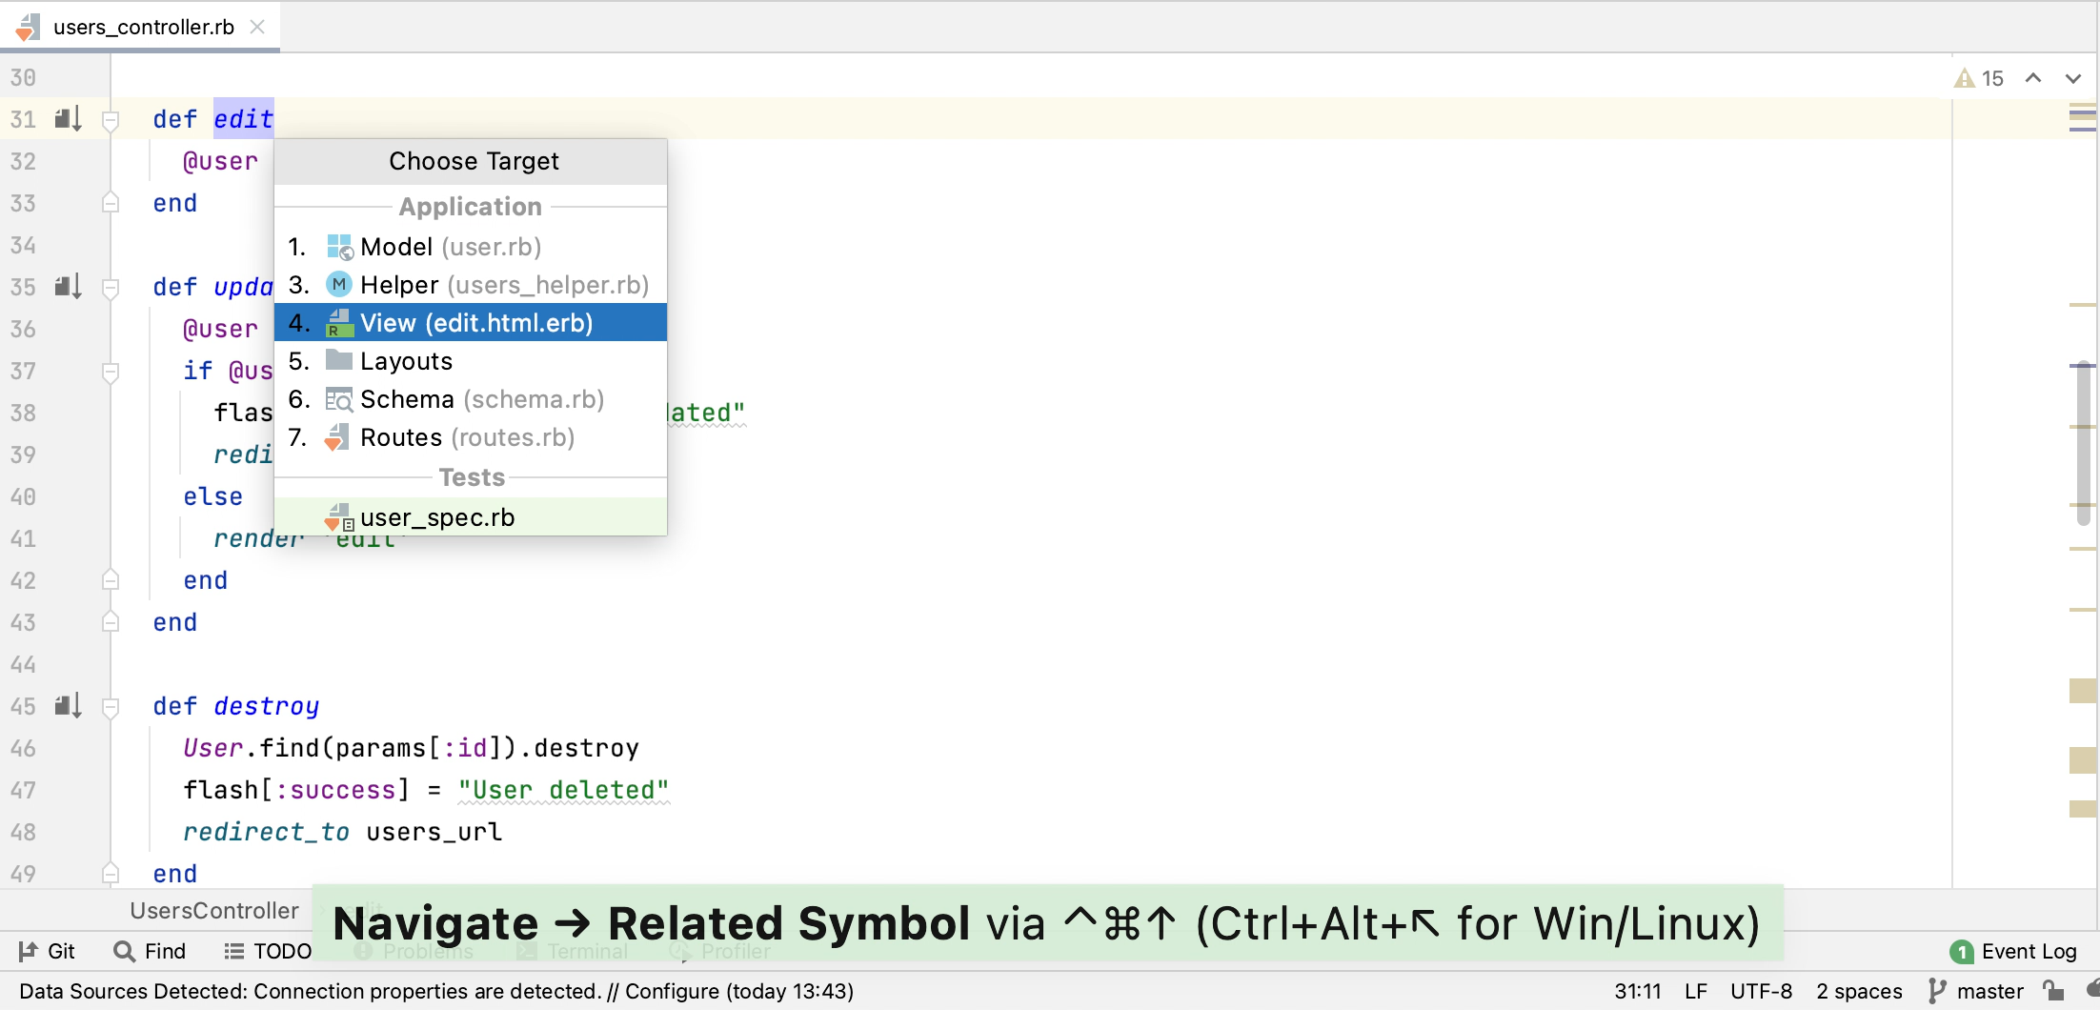
Task: Collapse the edit method fold marker
Action: [x=111, y=120]
